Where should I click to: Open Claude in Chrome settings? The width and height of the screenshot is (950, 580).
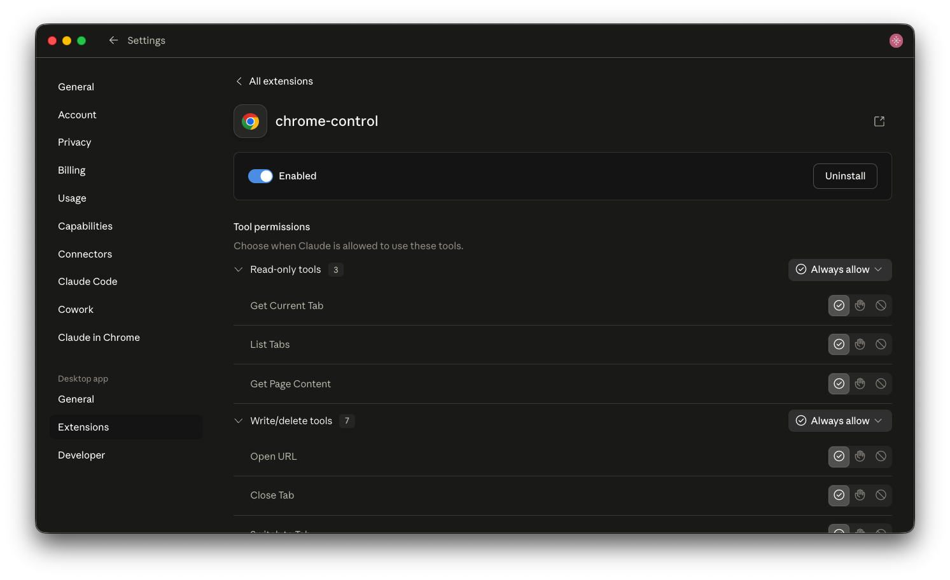coord(99,338)
